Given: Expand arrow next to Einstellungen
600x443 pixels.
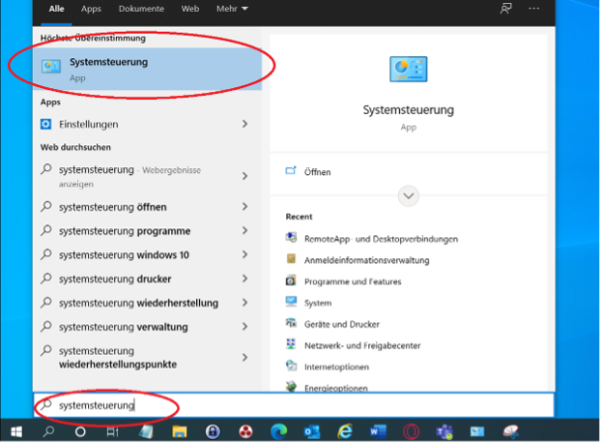Looking at the screenshot, I should (x=245, y=125).
